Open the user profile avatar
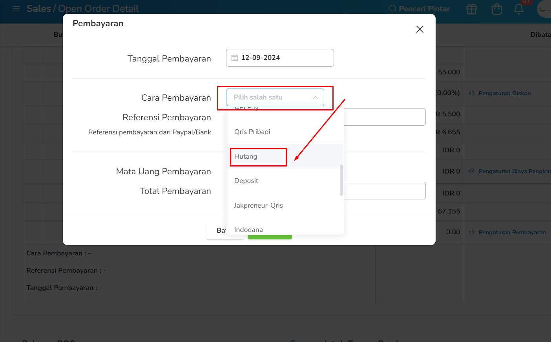This screenshot has width=551, height=342. [x=544, y=9]
